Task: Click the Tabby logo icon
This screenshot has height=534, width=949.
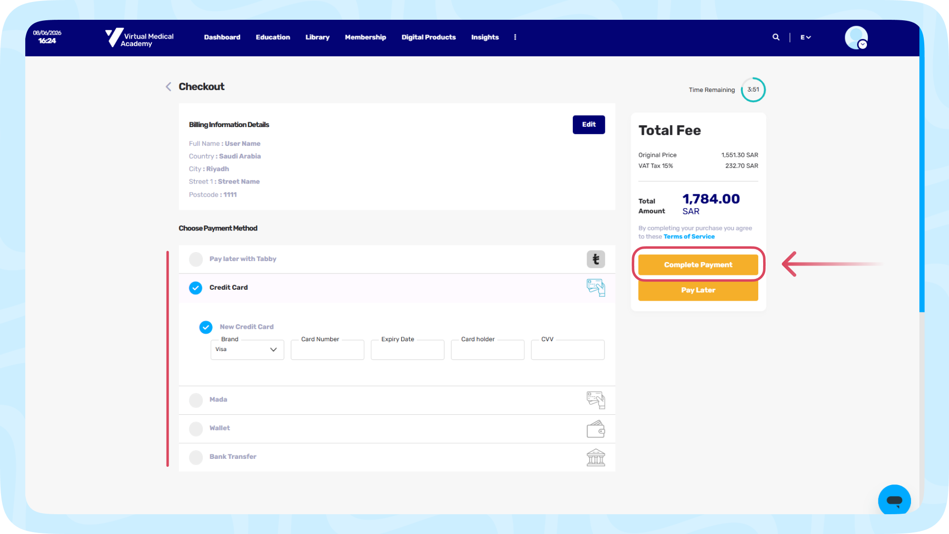Action: tap(596, 259)
